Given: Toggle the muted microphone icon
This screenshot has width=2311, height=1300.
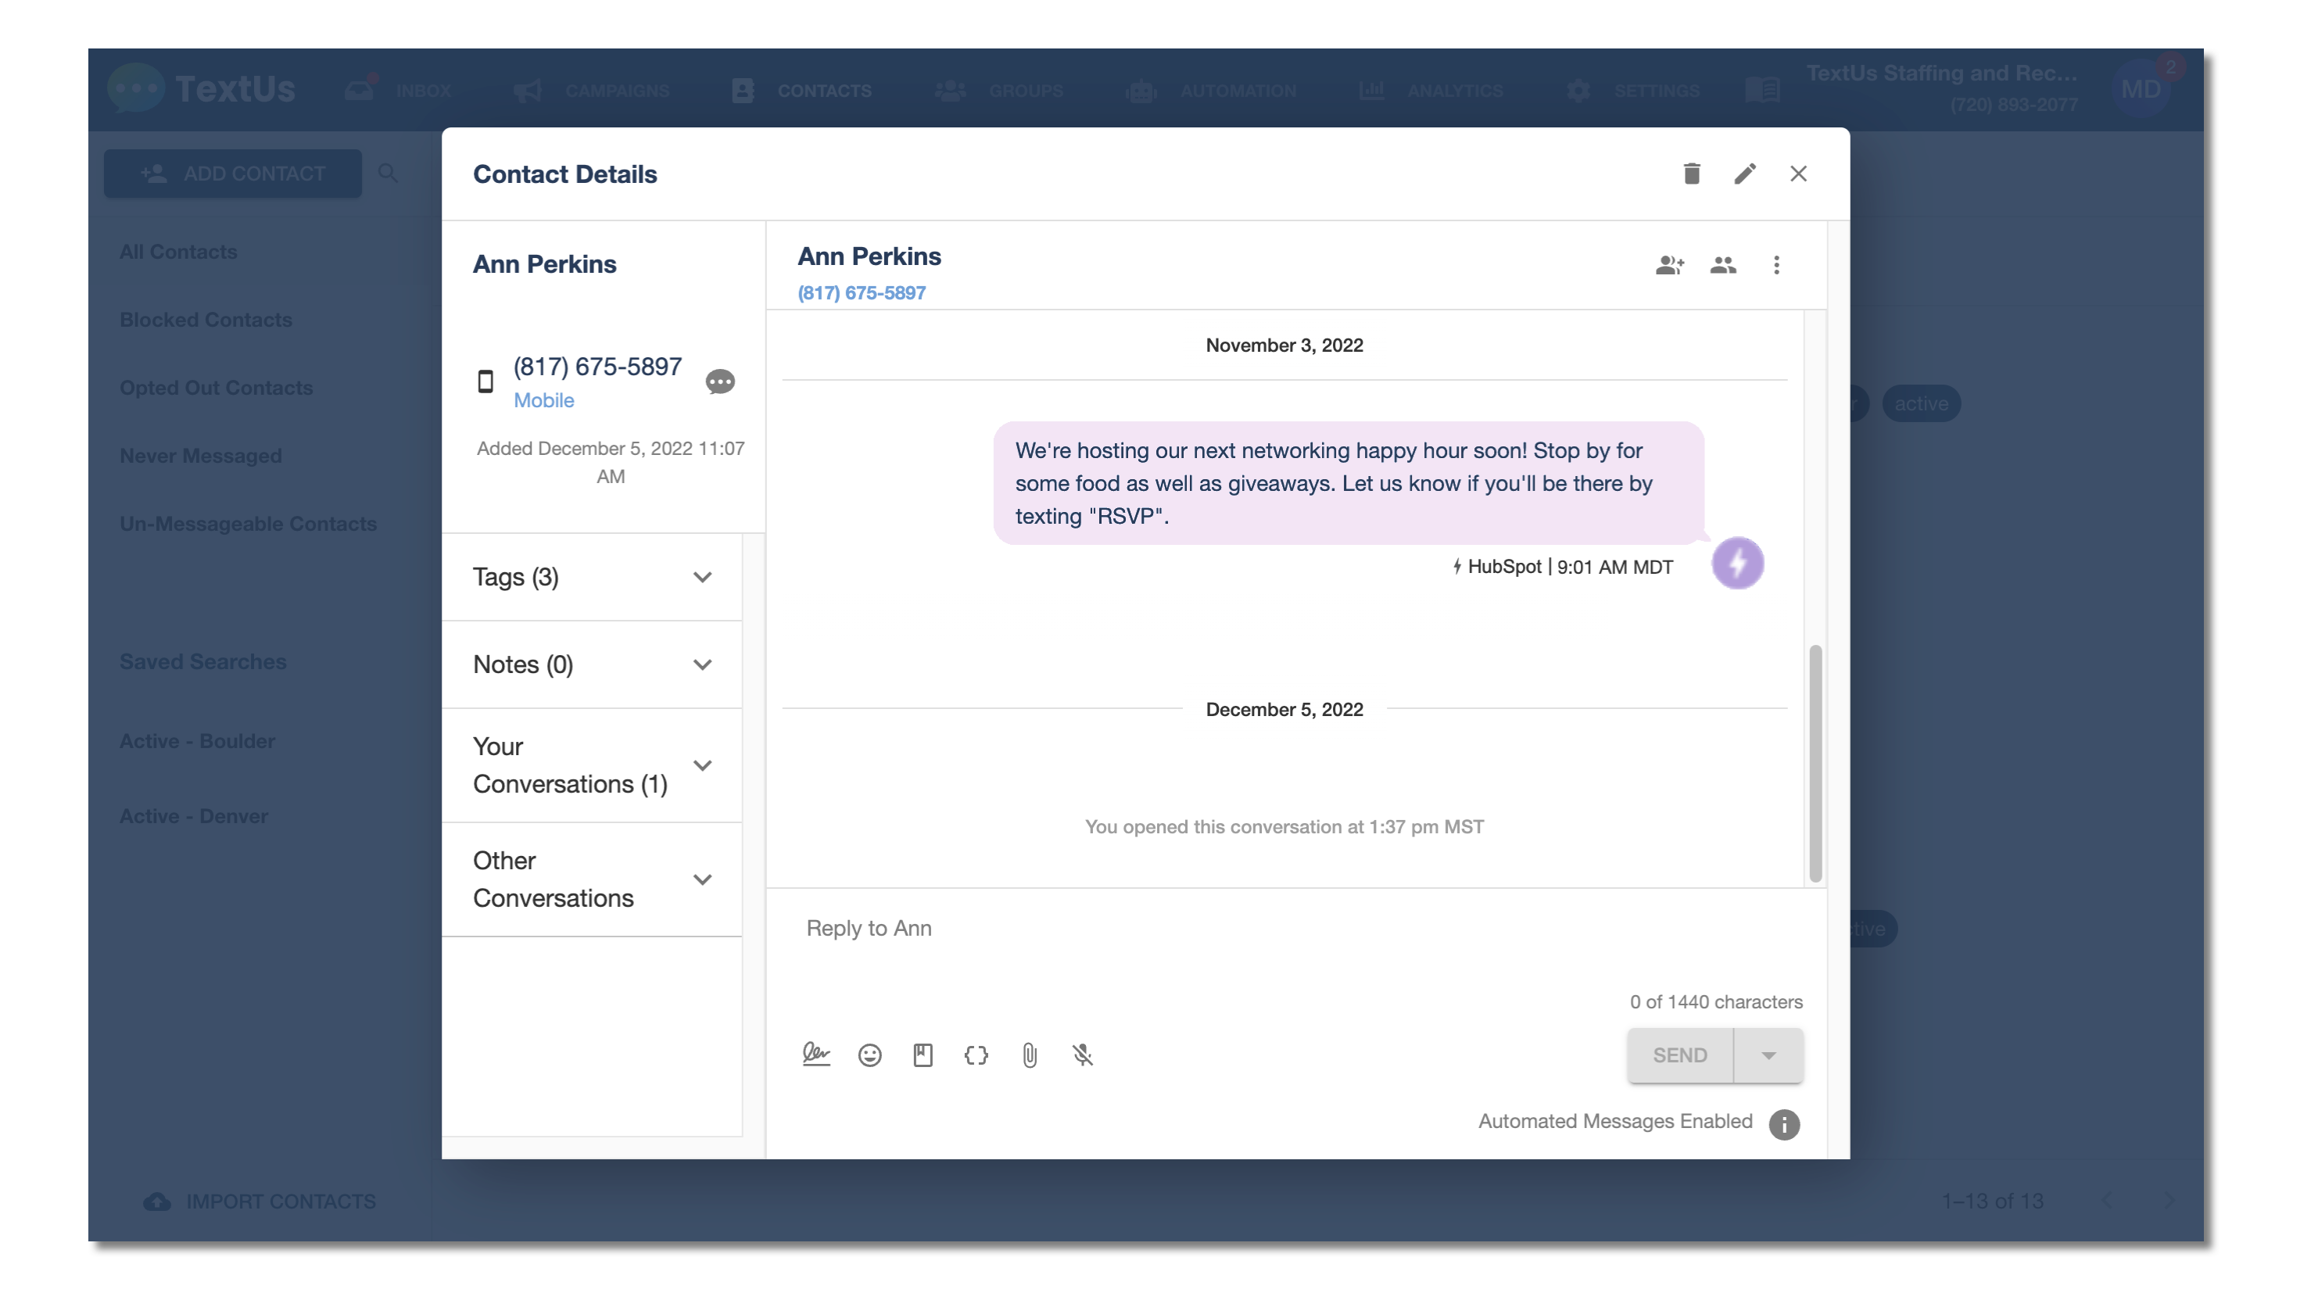Looking at the screenshot, I should (1083, 1055).
